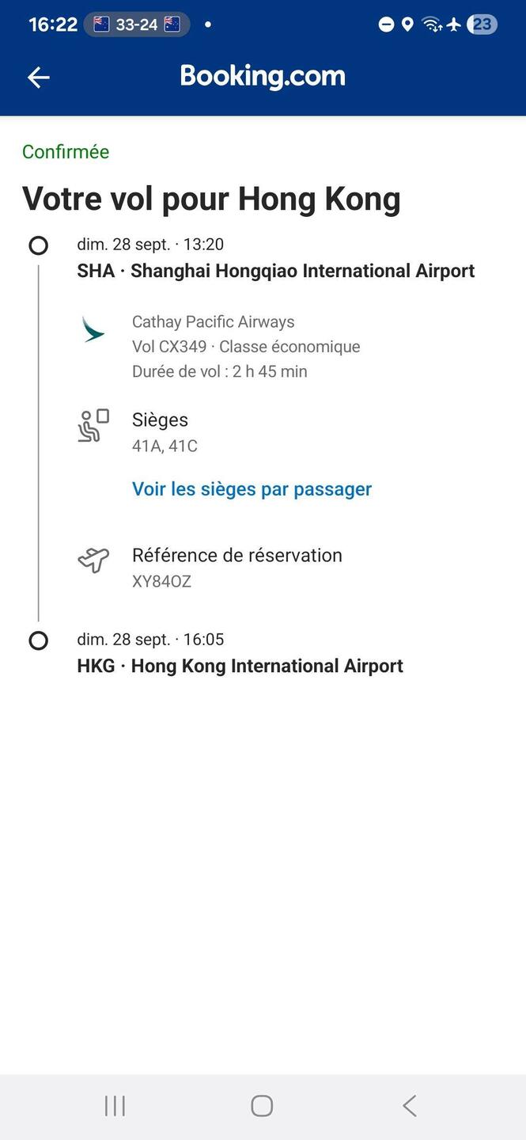Tap the departure circle marker for SHA

[x=39, y=245]
